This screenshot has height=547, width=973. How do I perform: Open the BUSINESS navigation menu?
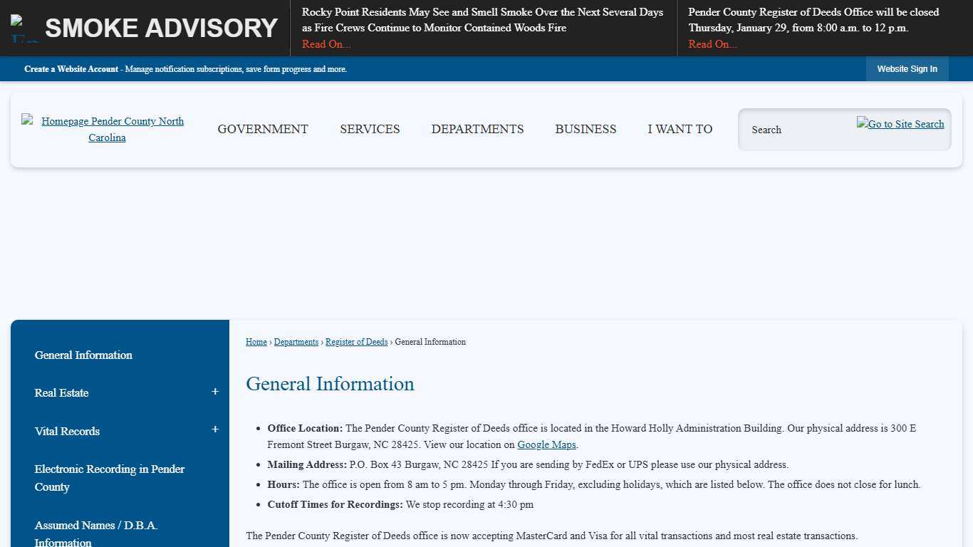click(586, 129)
